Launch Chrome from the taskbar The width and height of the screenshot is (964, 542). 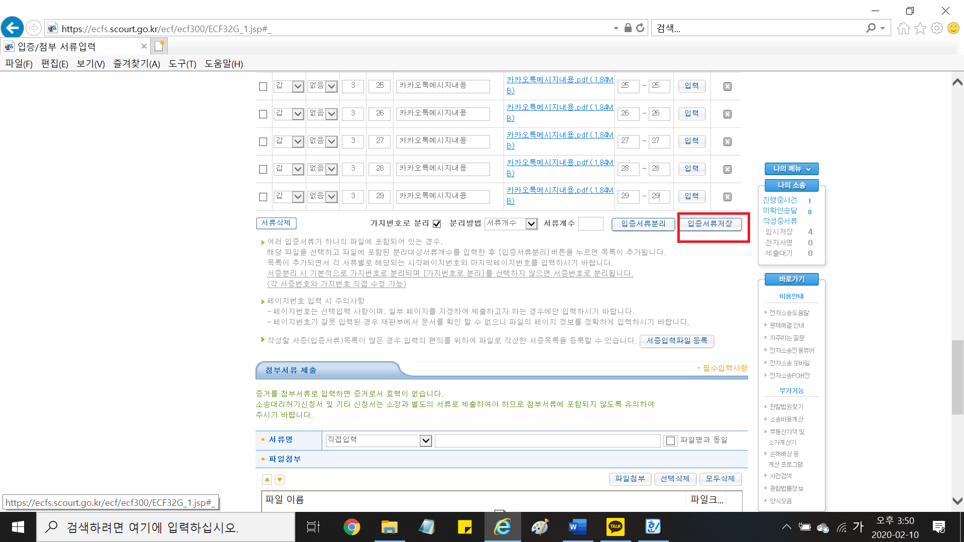click(x=351, y=527)
